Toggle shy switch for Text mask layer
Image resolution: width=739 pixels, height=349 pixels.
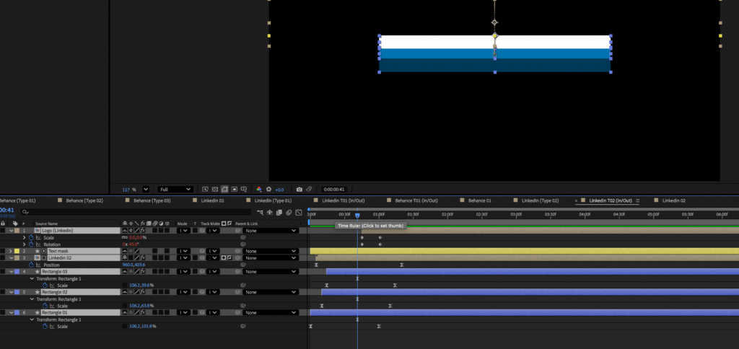click(124, 251)
